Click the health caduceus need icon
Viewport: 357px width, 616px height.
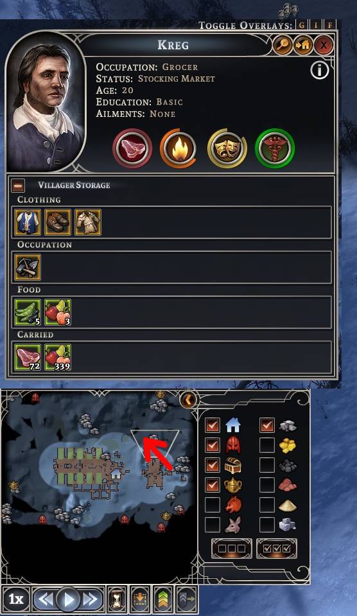tap(275, 148)
